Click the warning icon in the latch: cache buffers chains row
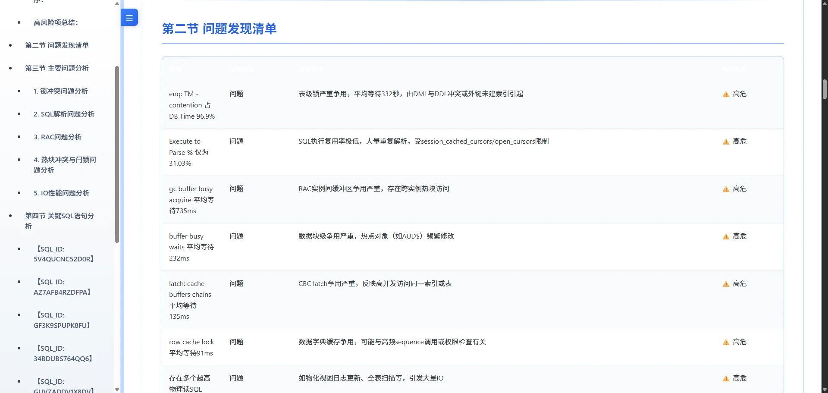Viewport: 828px width, 393px height. pos(726,284)
